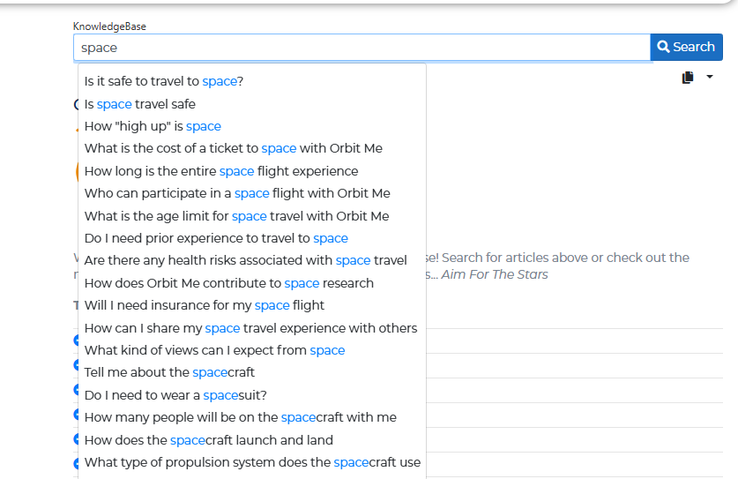The image size is (738, 479).
Task: Select "Tell me about the spacecraft" suggestion
Action: 169,372
